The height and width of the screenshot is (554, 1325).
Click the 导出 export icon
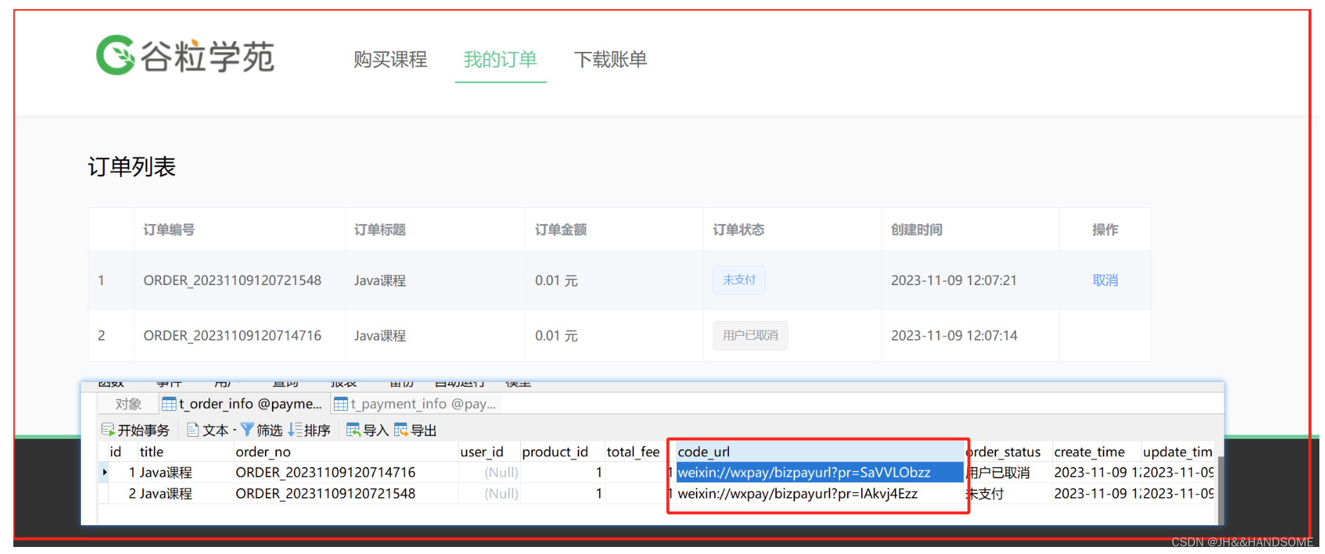pyautogui.click(x=401, y=430)
